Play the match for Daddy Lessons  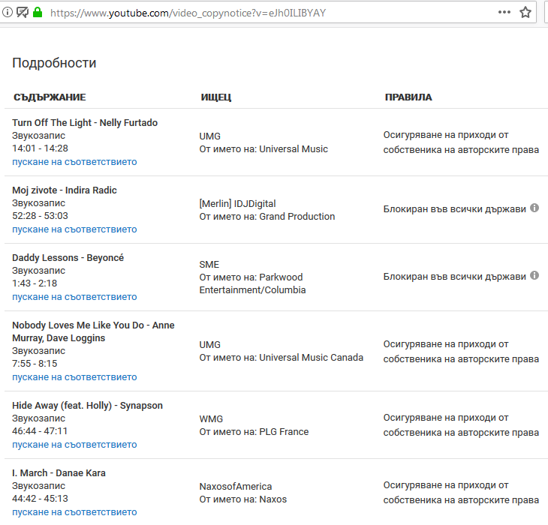(74, 297)
